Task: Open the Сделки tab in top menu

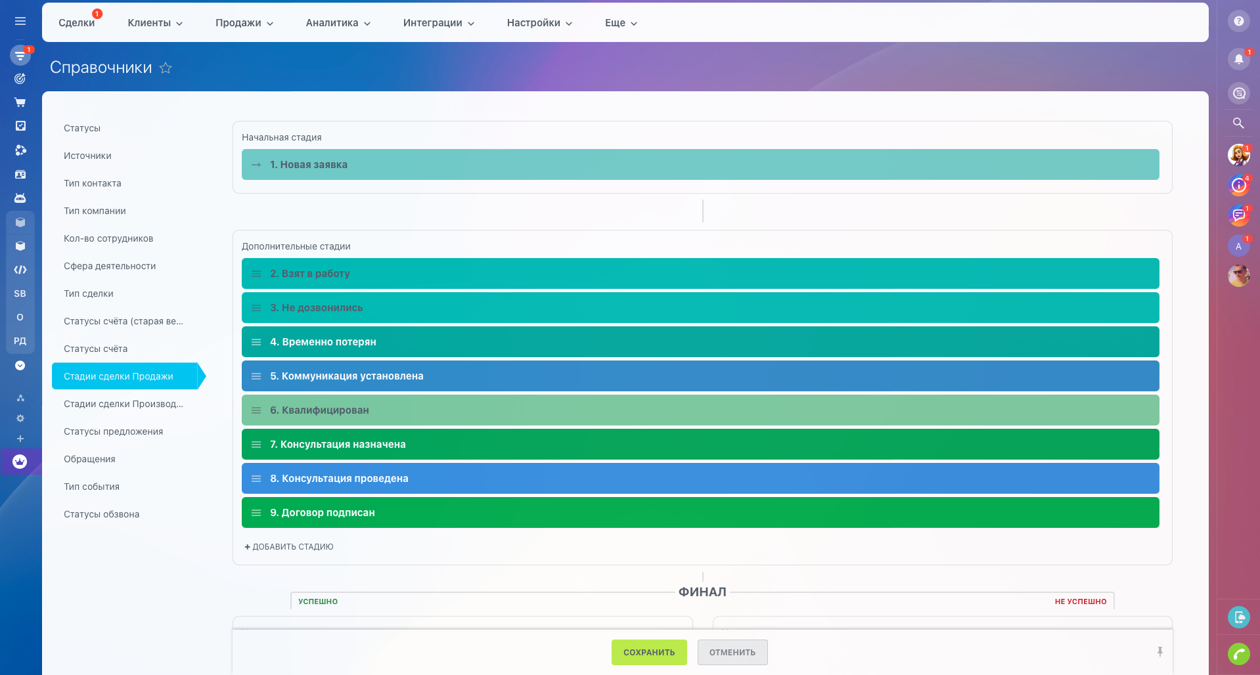Action: (x=76, y=23)
